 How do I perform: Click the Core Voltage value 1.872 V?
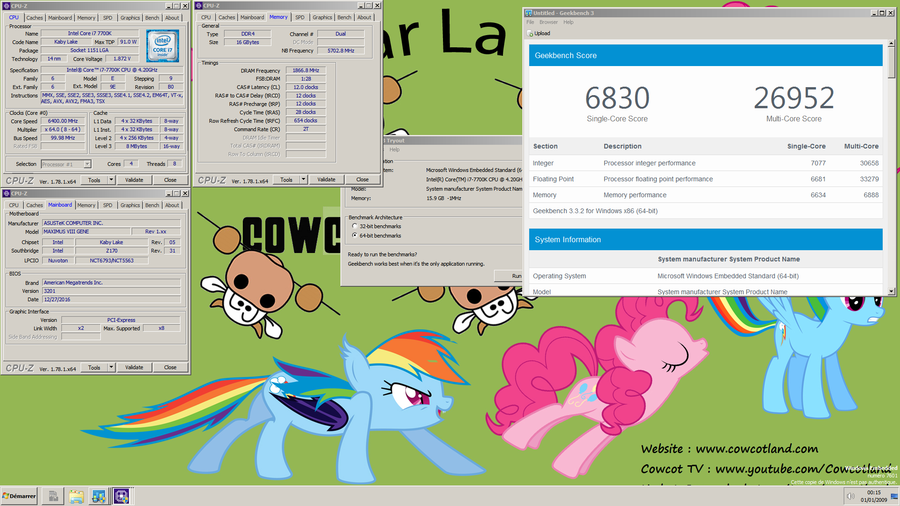122,59
